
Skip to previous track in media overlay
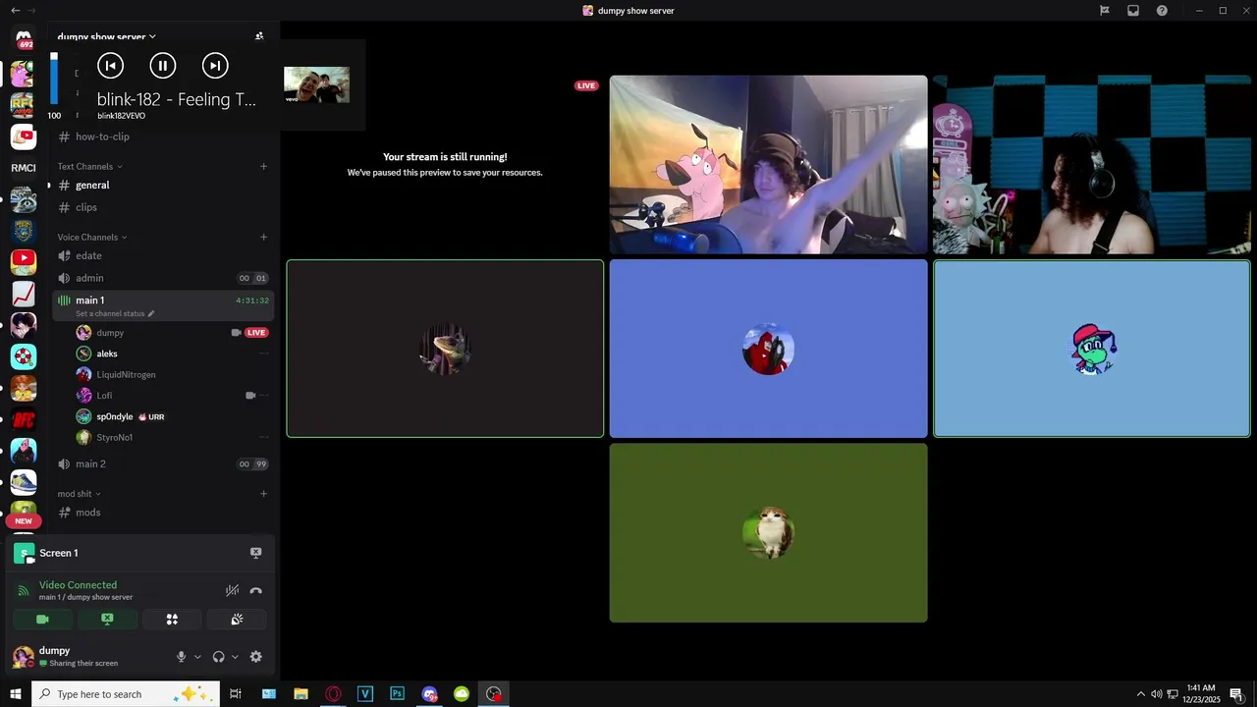(x=110, y=66)
